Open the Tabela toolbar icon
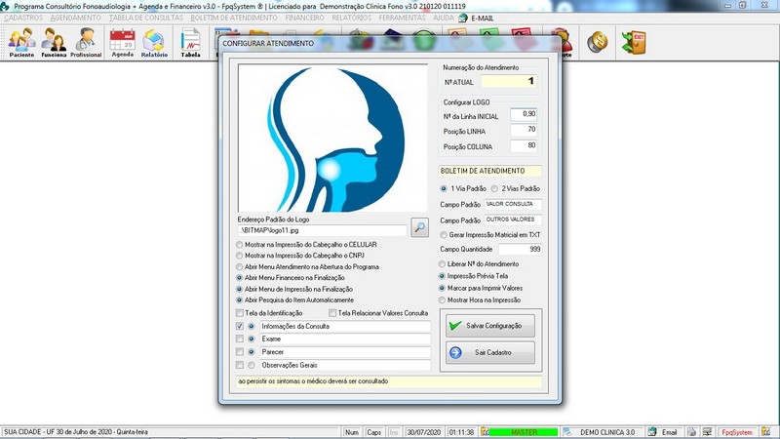The width and height of the screenshot is (780, 439). tap(191, 43)
